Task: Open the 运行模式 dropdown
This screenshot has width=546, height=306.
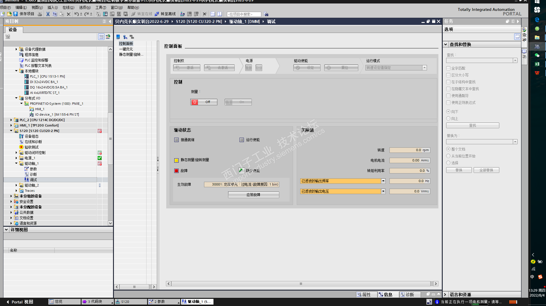Action: [x=425, y=68]
